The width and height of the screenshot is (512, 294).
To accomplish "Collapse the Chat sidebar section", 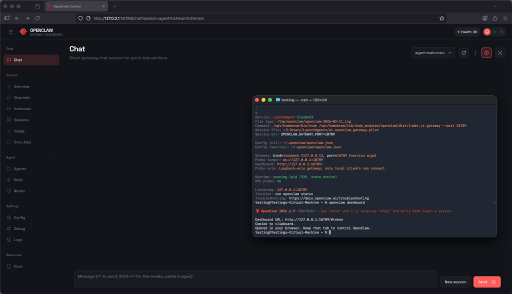I will point(55,48).
